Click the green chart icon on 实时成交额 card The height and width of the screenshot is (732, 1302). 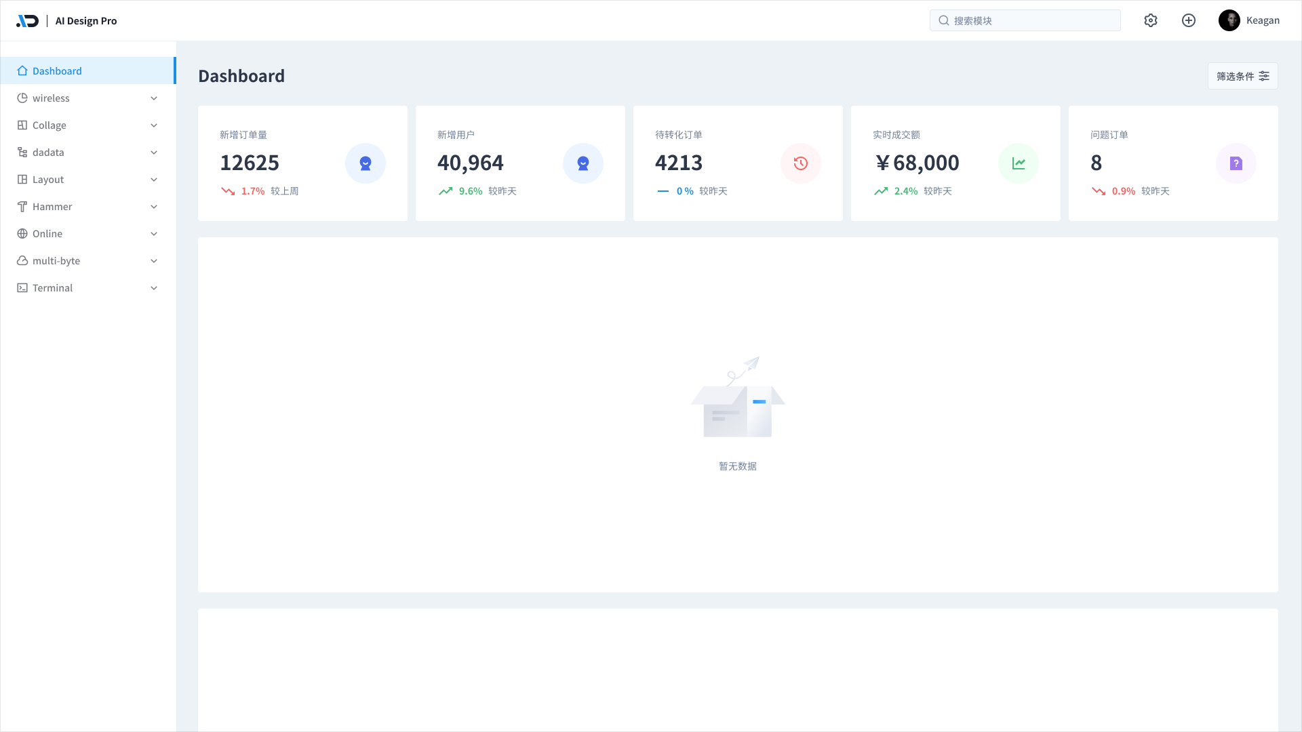point(1019,163)
